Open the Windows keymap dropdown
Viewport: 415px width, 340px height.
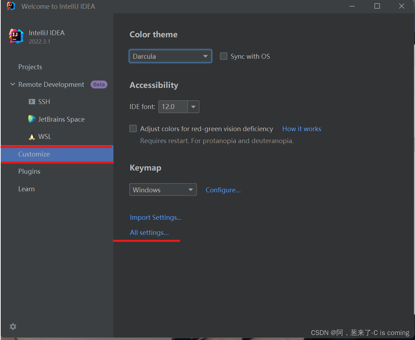point(163,190)
